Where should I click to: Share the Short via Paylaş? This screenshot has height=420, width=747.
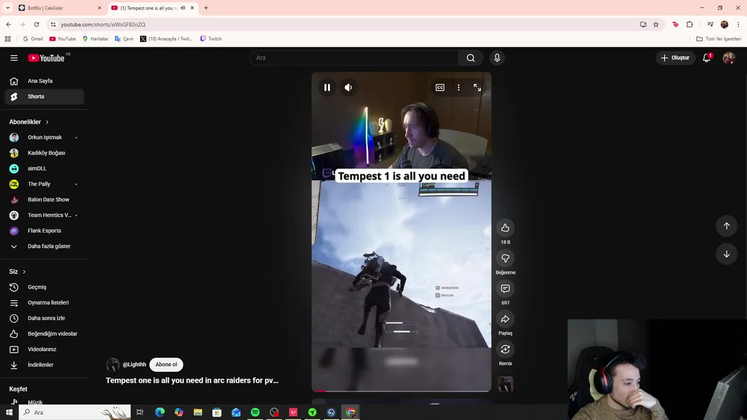(505, 319)
